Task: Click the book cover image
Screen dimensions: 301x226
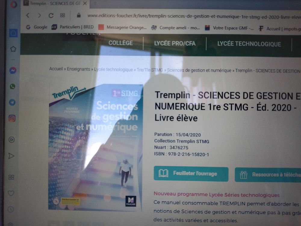Action: pos(96,147)
